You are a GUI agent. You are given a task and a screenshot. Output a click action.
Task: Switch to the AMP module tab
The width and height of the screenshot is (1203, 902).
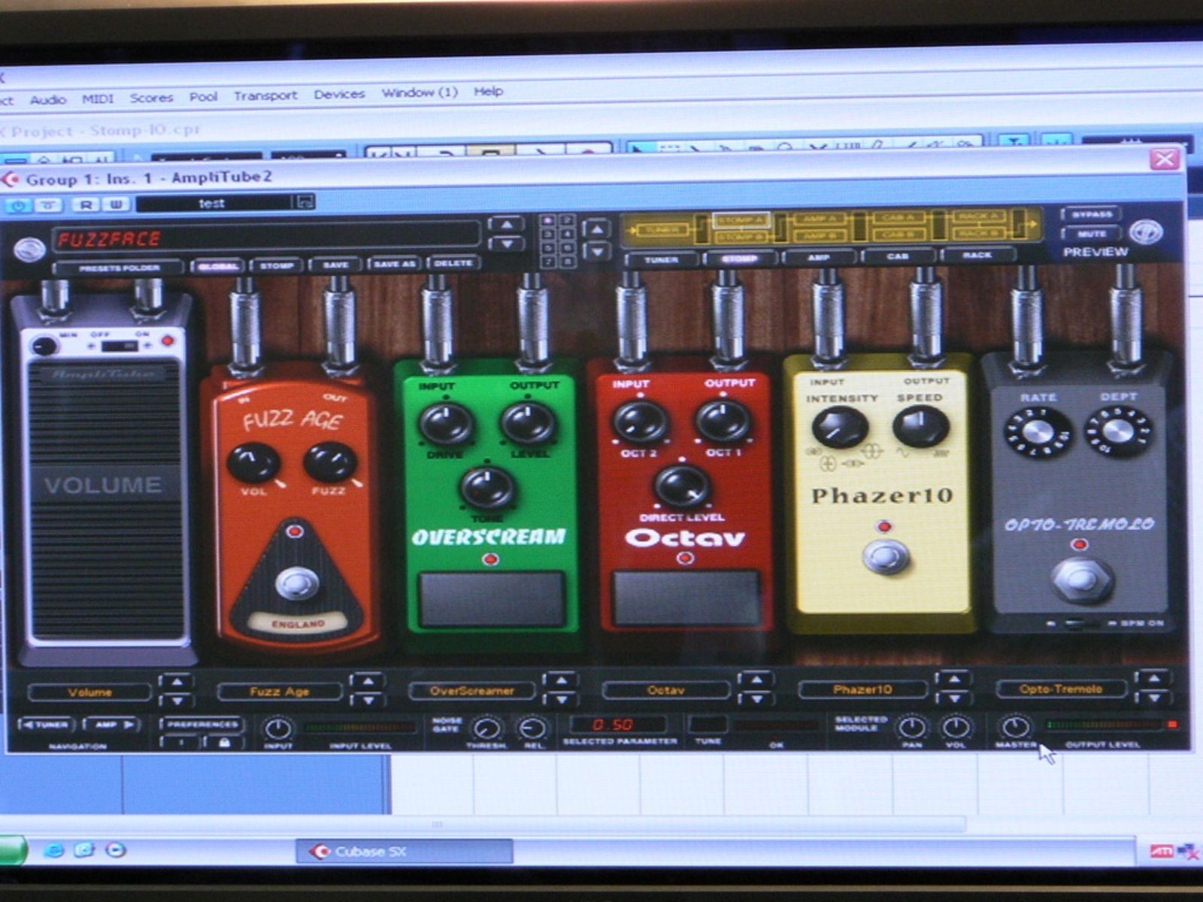[x=819, y=258]
